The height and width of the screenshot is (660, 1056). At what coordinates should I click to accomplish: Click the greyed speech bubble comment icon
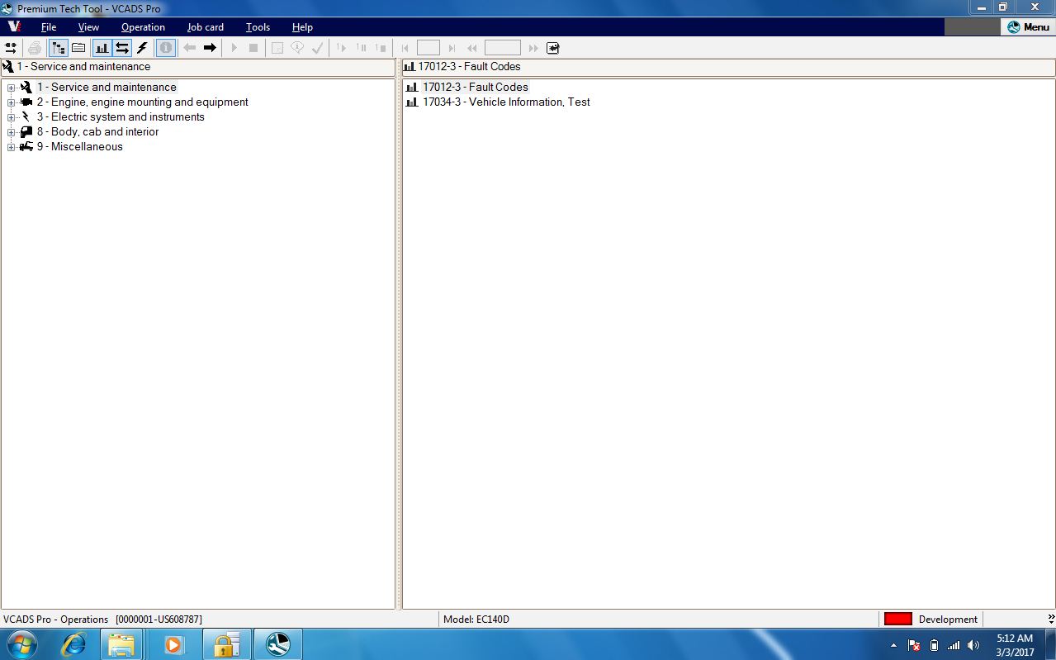click(297, 48)
